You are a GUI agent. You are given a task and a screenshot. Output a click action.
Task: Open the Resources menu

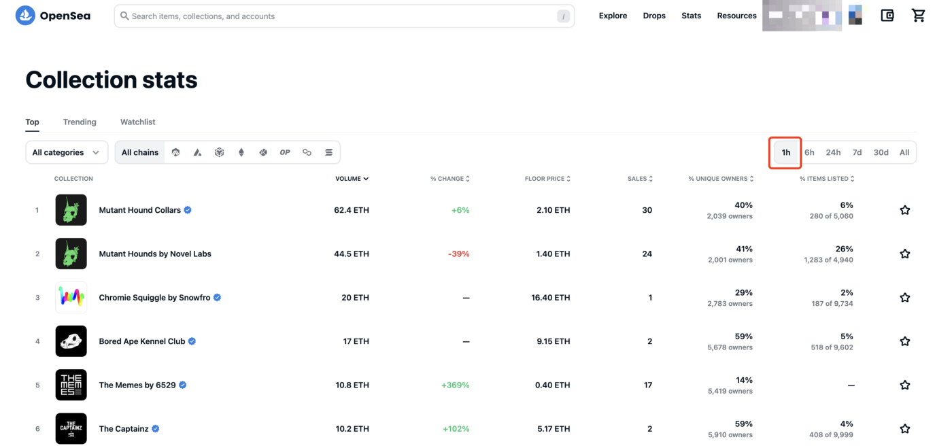(x=736, y=16)
